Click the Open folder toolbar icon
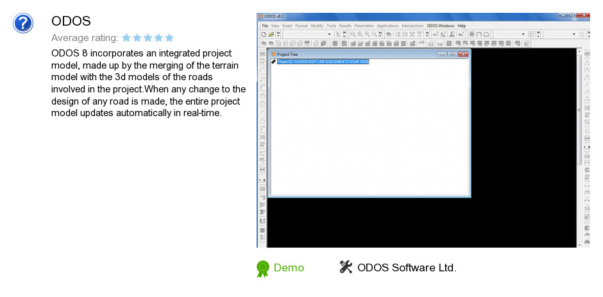603x297 pixels. point(271,34)
